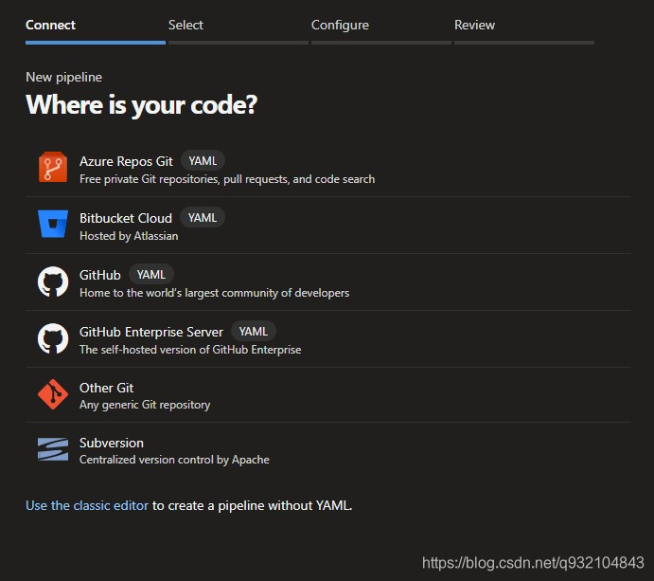654x581 pixels.
Task: Click 'Any generic Git repository' text
Action: point(145,405)
